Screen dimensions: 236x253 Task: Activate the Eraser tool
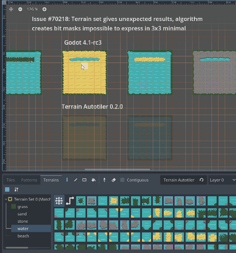pyautogui.click(x=114, y=180)
